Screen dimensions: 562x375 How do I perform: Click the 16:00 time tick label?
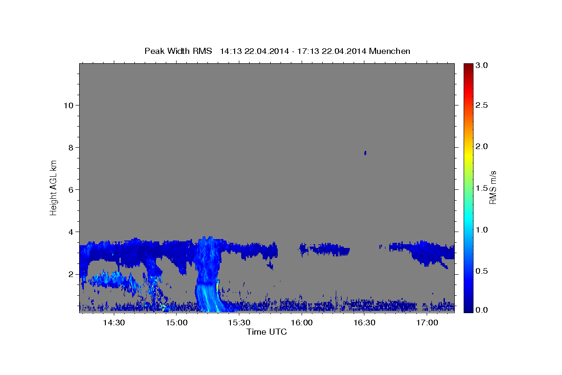point(302,322)
